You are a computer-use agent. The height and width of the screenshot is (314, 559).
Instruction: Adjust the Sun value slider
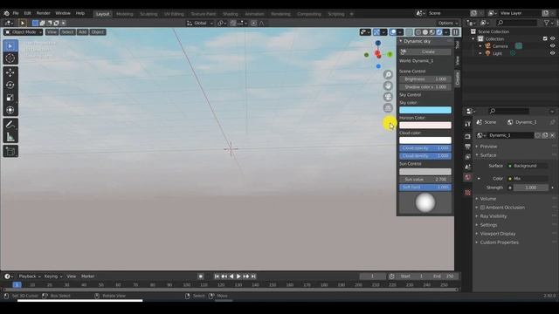425,180
